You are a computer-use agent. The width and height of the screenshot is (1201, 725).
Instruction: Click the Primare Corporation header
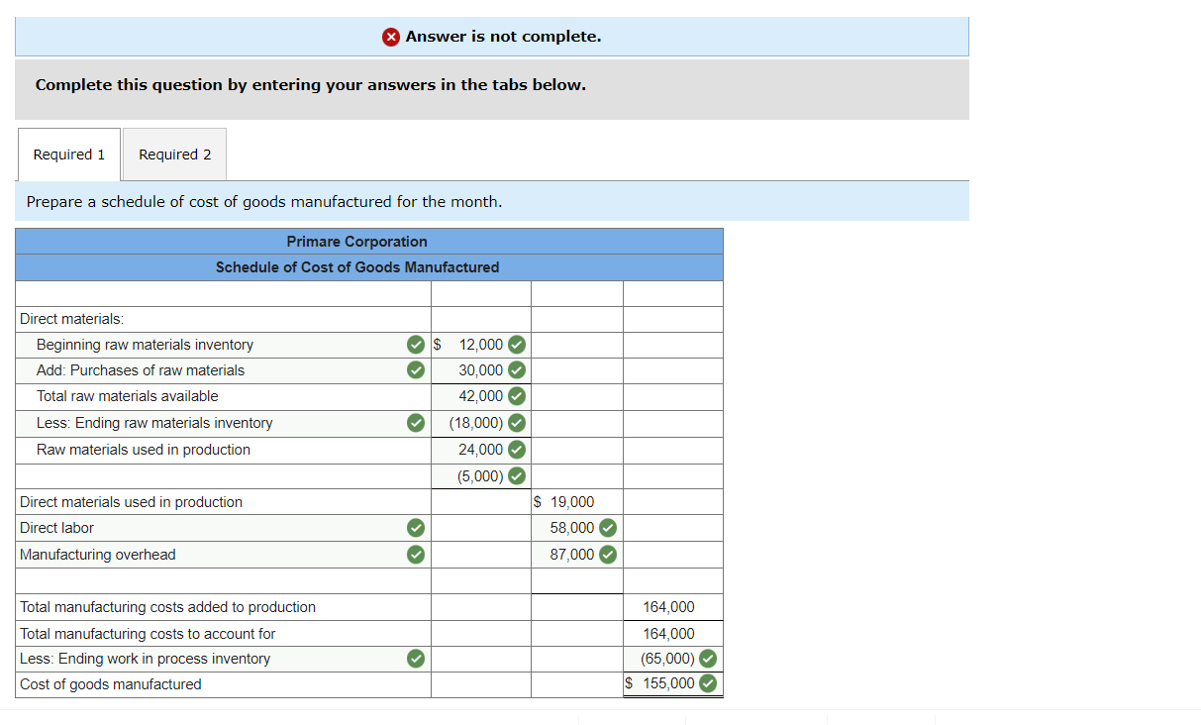pos(357,242)
